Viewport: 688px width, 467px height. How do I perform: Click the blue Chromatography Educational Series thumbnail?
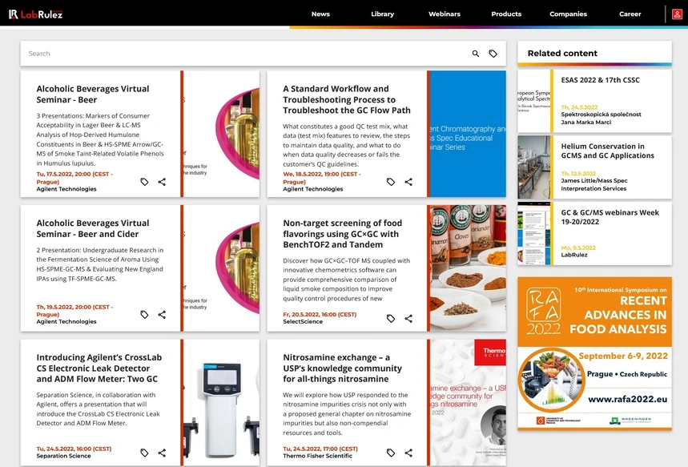click(x=468, y=134)
